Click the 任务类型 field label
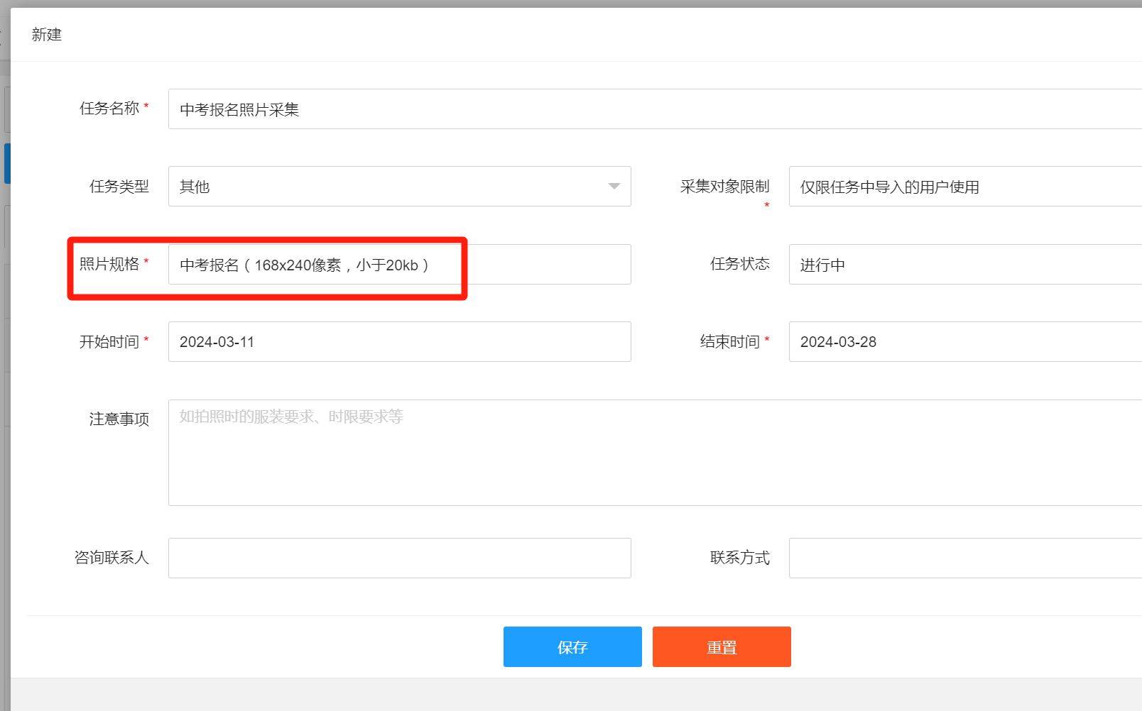The height and width of the screenshot is (711, 1142). click(119, 187)
